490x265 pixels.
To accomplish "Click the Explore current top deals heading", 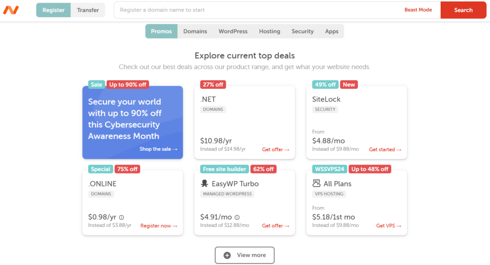I will (x=245, y=55).
